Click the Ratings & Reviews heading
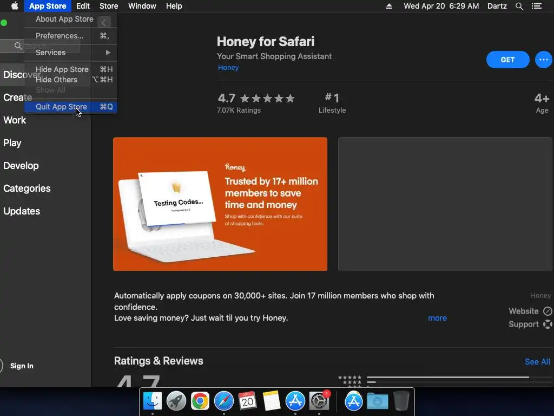554x416 pixels. [x=159, y=361]
